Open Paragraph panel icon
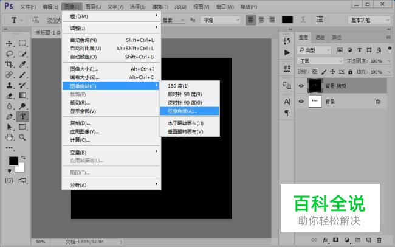 [x=287, y=113]
